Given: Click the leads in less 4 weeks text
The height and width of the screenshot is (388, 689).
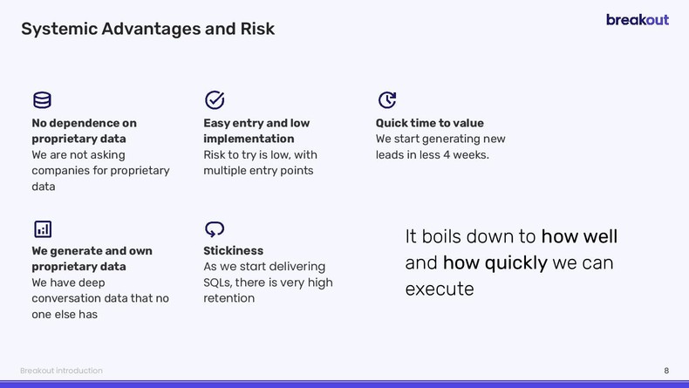Looking at the screenshot, I should coord(432,154).
